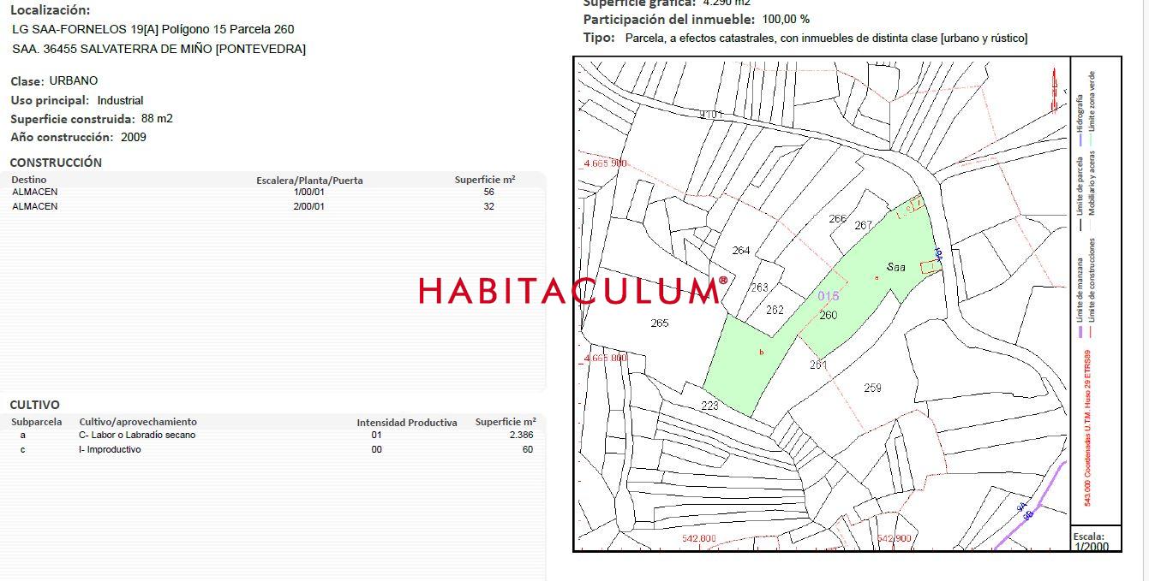Screen dimensions: 1149x581
Task: Click the 'Saa' place name on map
Action: point(896,267)
